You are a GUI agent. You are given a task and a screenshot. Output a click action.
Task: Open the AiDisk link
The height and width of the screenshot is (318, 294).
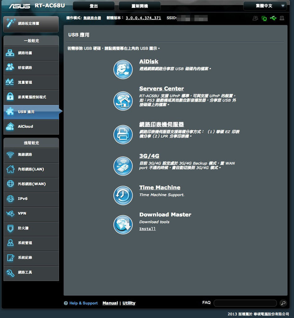coord(149,61)
